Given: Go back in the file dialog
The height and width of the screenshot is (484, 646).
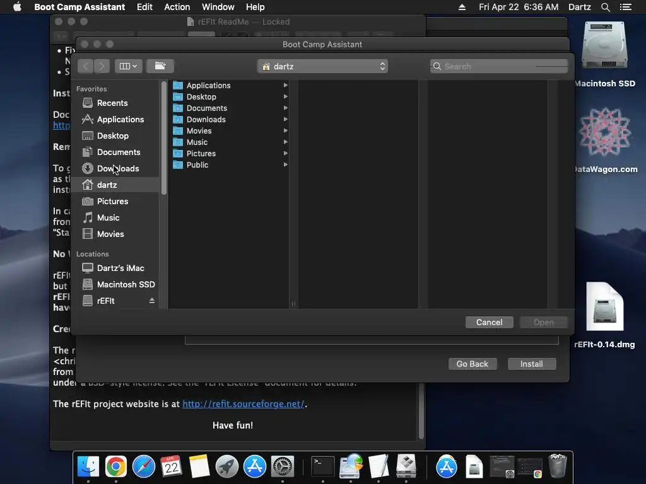Looking at the screenshot, I should point(85,66).
